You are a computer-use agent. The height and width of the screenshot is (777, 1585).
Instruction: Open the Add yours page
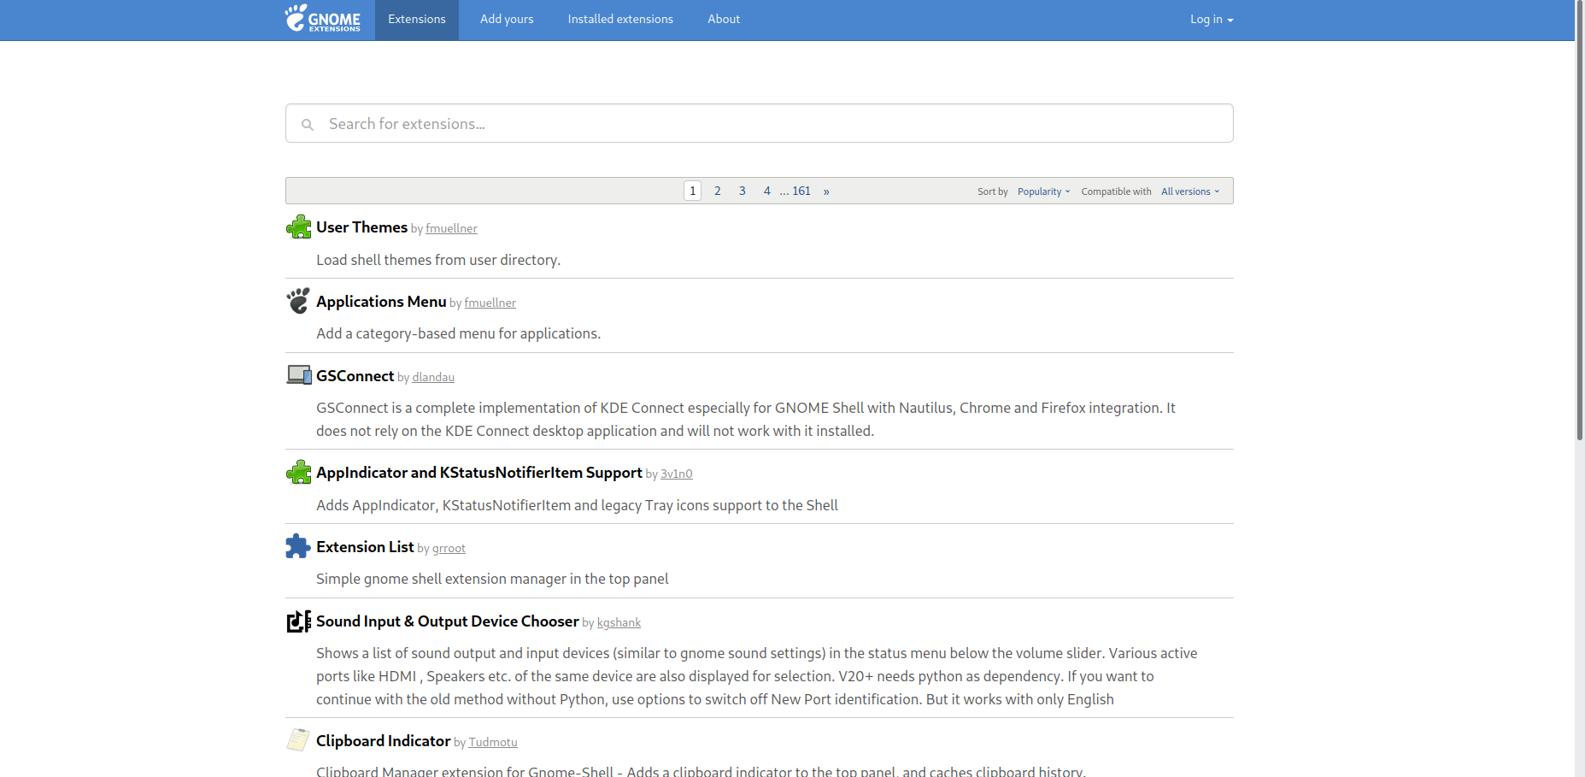tap(507, 19)
